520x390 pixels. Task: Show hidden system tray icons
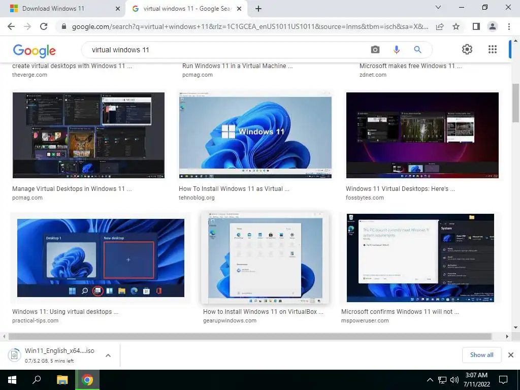point(430,380)
